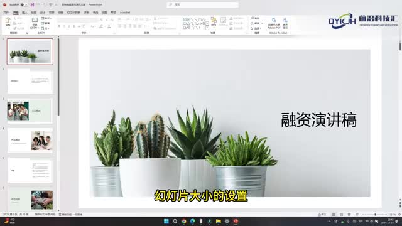Open Windows Start menu
The width and height of the screenshot is (402, 226).
[x=166, y=221]
